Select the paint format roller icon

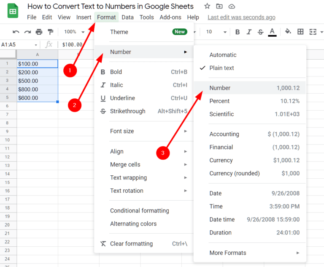(51, 32)
